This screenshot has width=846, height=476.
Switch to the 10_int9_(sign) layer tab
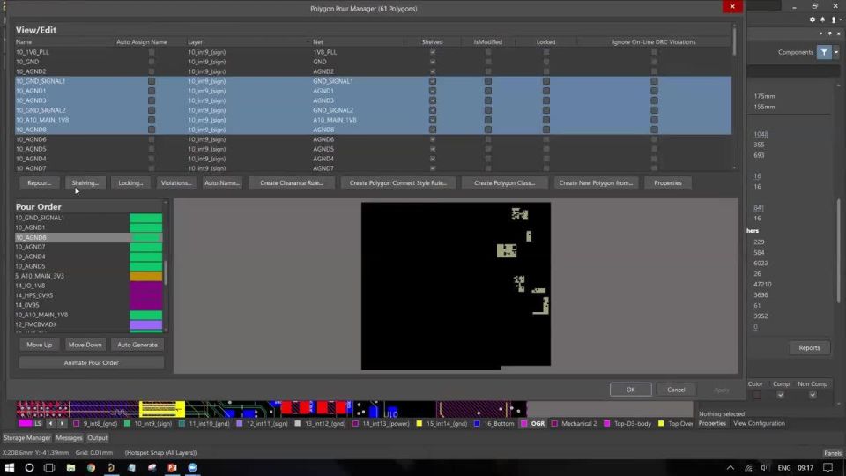coord(147,424)
